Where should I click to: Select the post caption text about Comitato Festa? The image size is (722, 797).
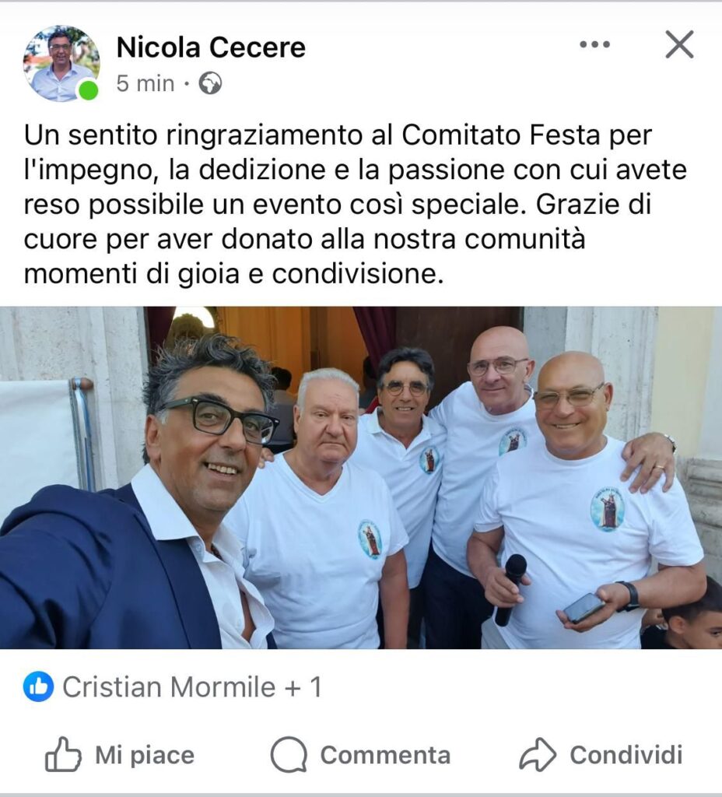[x=355, y=205]
